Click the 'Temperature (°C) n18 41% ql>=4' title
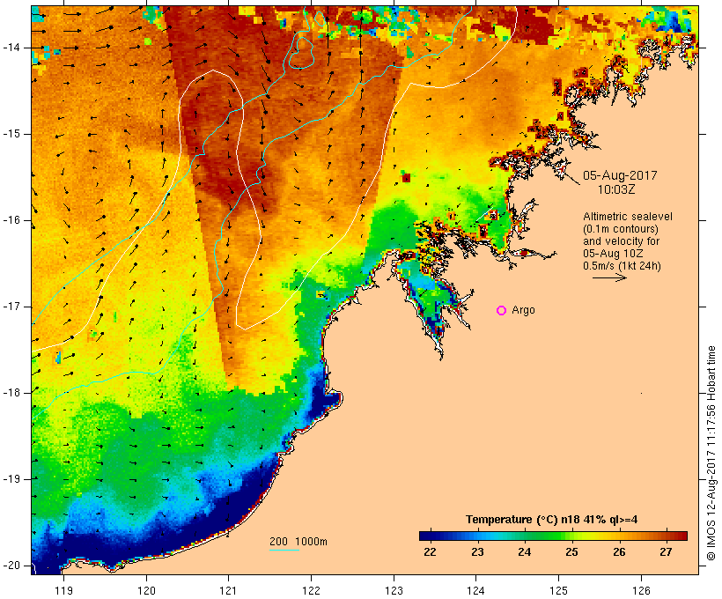This screenshot has width=722, height=599. click(x=552, y=520)
